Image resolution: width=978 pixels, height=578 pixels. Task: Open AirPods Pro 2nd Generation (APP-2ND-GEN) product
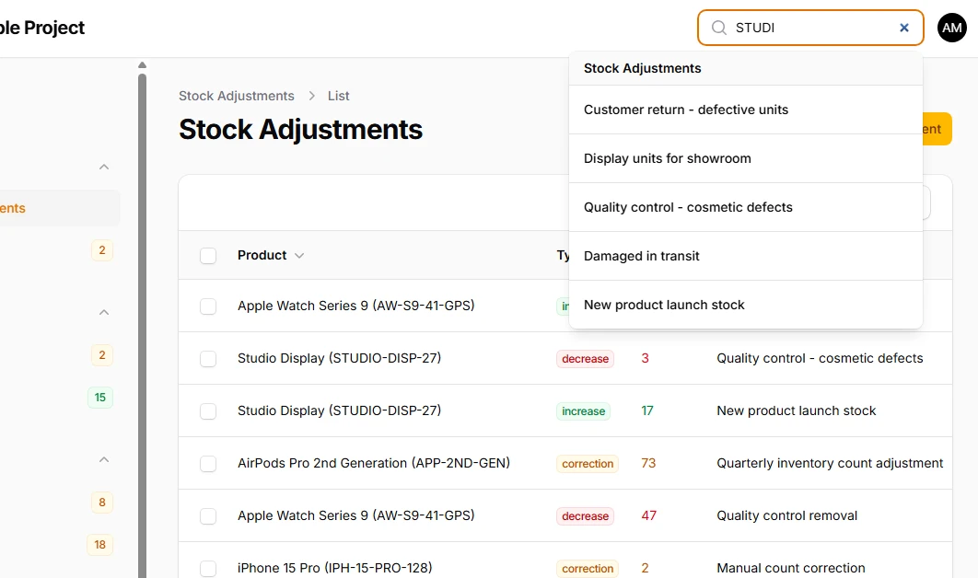(x=374, y=463)
